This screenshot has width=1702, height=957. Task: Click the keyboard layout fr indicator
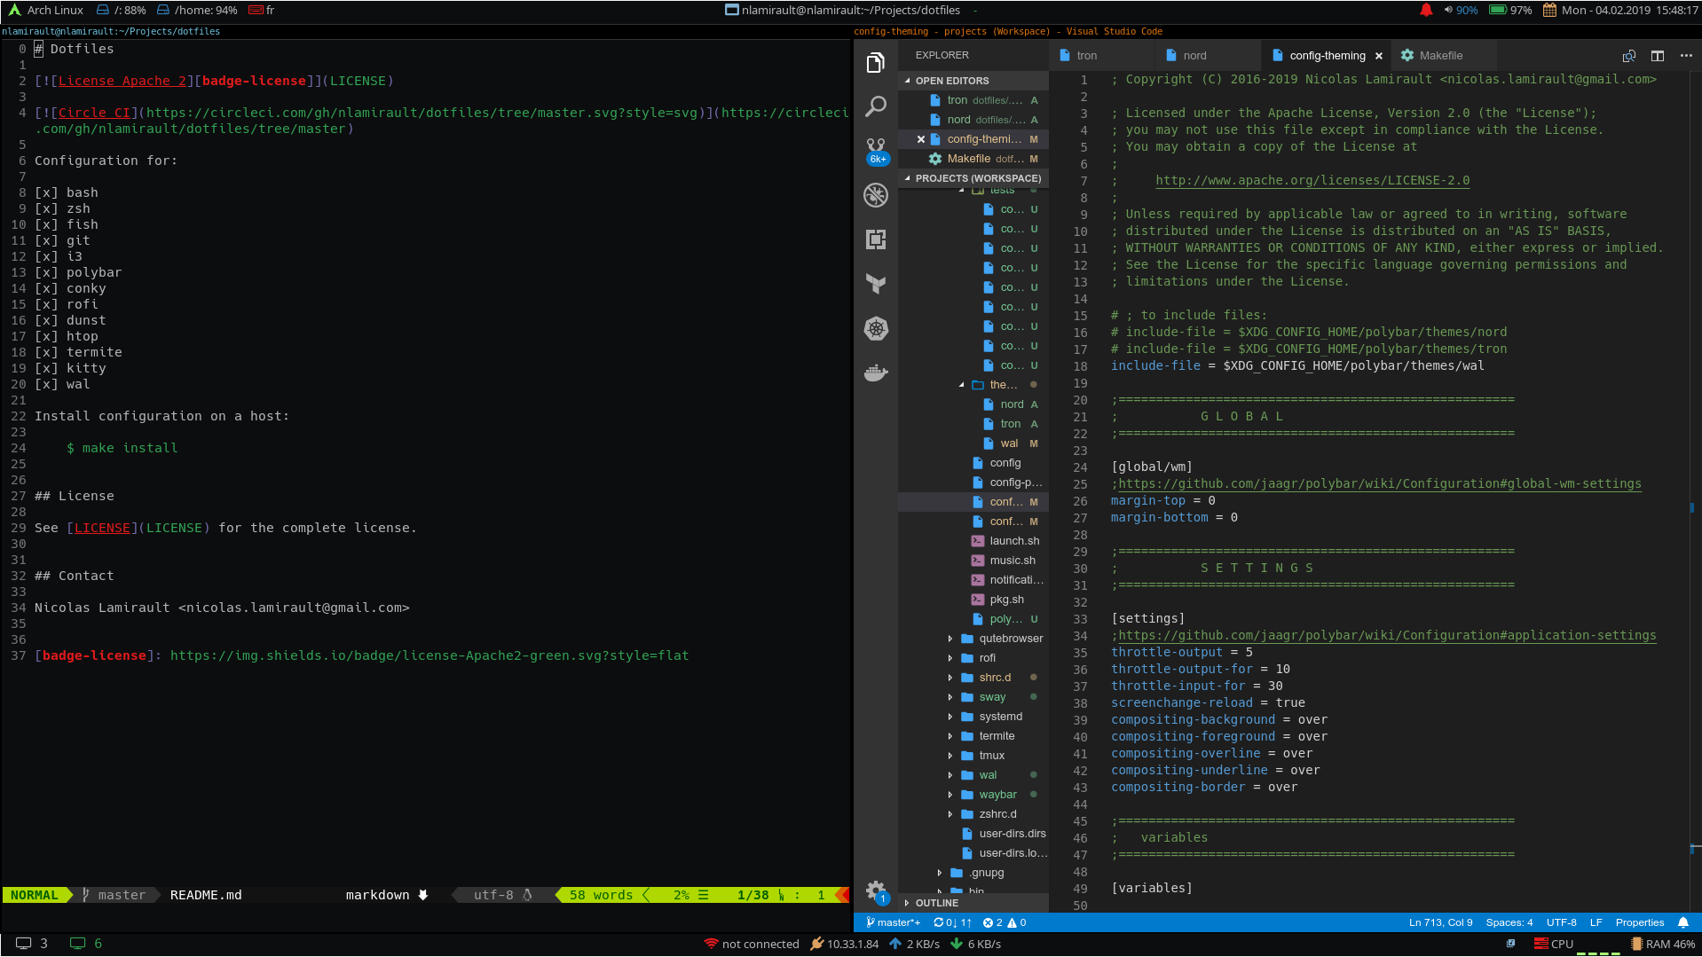[262, 11]
